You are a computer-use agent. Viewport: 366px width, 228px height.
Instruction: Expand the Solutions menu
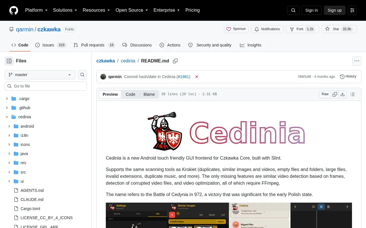click(x=65, y=10)
